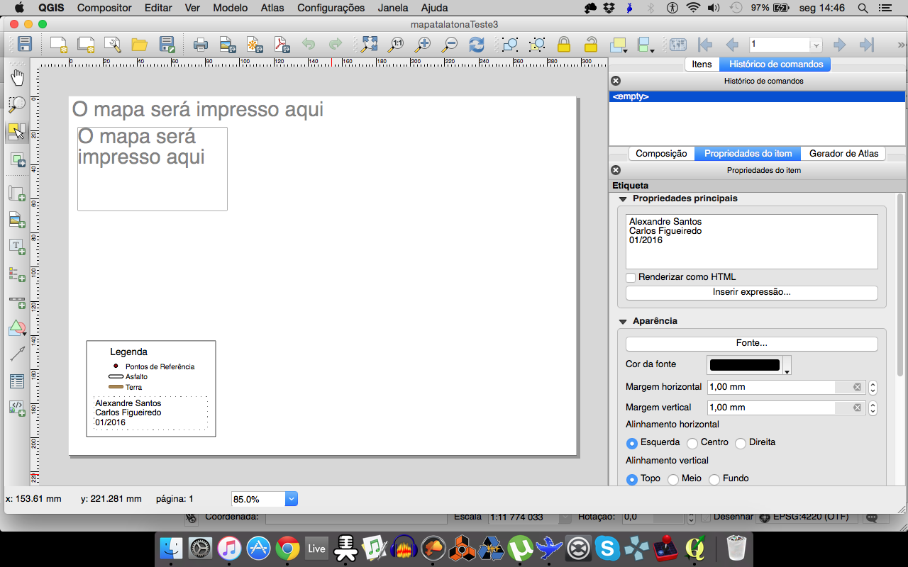
Task: Activate Select/Move item tool
Action: click(x=17, y=132)
